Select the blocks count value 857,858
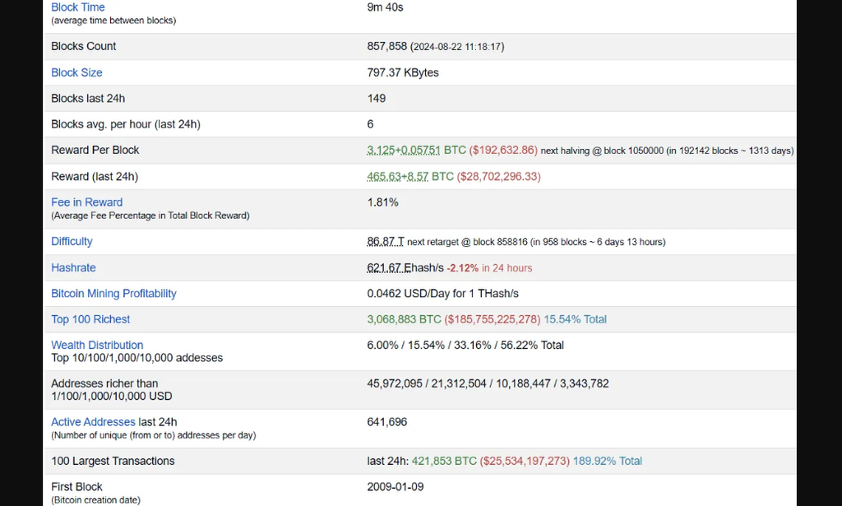The height and width of the screenshot is (506, 842). click(x=387, y=46)
